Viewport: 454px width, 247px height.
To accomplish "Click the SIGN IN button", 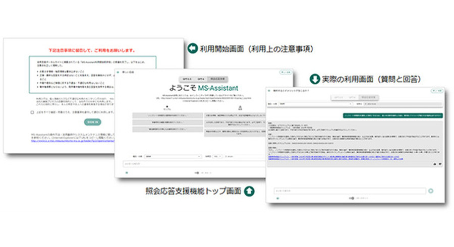I will pos(92,122).
